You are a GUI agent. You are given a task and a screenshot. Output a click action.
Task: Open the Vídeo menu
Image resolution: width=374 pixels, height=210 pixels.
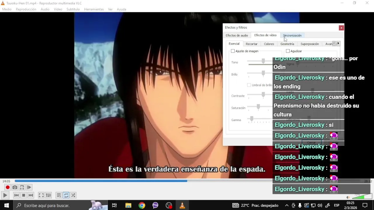[x=58, y=9]
